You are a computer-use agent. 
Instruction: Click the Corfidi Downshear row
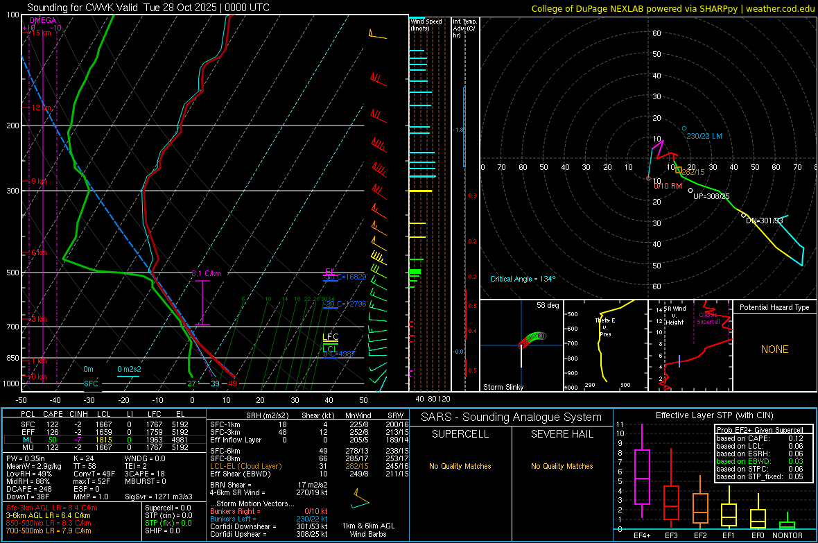(269, 526)
